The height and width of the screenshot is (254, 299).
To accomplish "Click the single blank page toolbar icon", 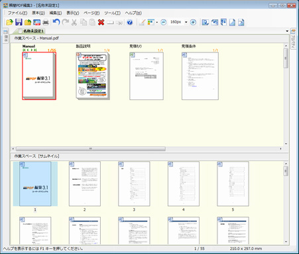I will pos(232,22).
